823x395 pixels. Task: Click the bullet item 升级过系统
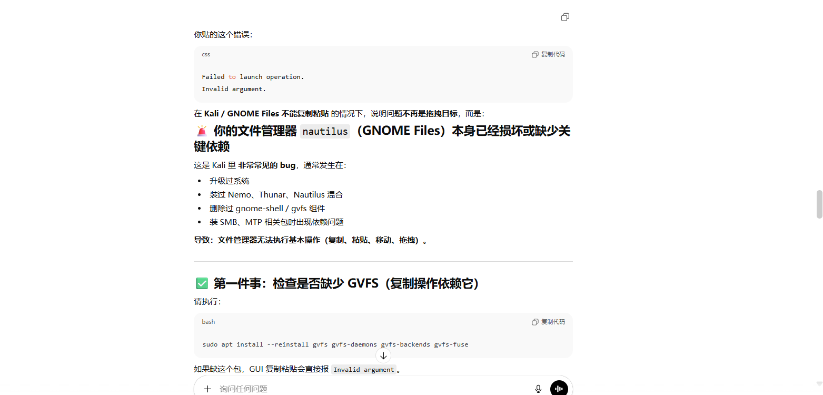tap(229, 181)
